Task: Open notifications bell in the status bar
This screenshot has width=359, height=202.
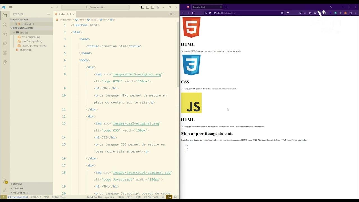Action: pyautogui.click(x=175, y=197)
